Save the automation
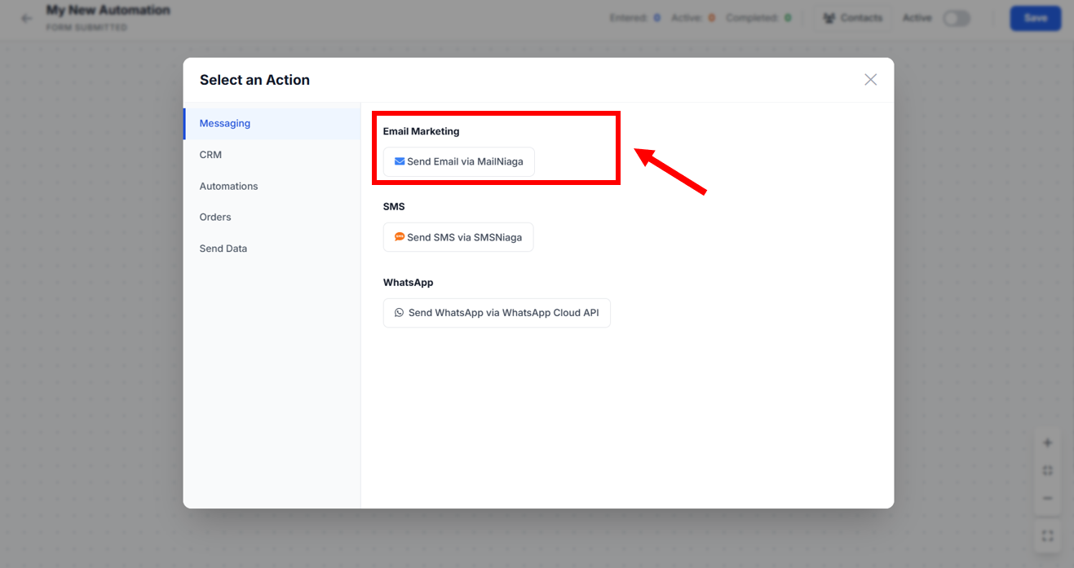Image resolution: width=1074 pixels, height=568 pixels. point(1035,18)
